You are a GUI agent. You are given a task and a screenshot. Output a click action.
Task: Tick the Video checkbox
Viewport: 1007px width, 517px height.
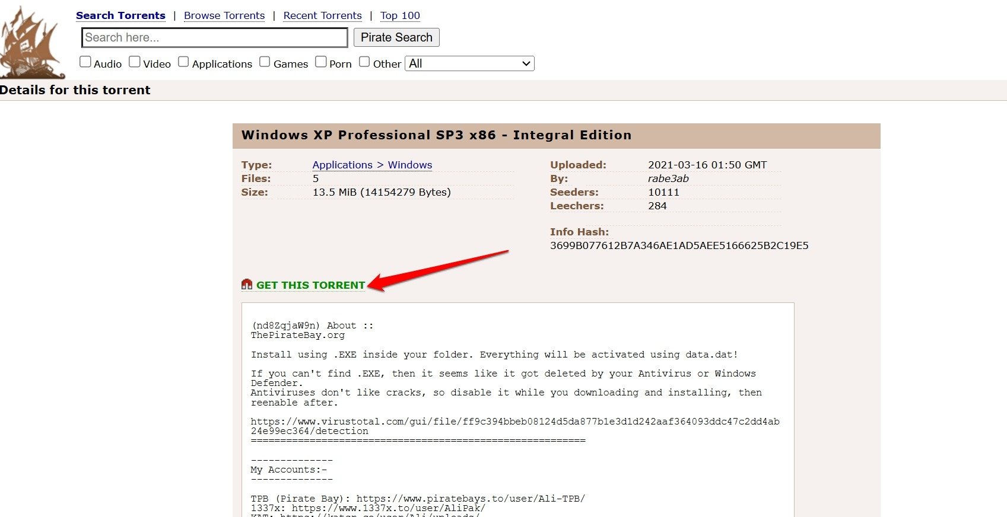click(x=135, y=62)
